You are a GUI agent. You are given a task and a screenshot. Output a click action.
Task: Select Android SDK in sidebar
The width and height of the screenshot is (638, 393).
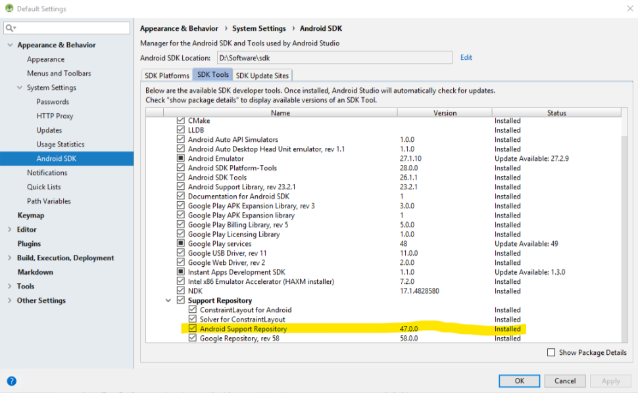(x=66, y=158)
